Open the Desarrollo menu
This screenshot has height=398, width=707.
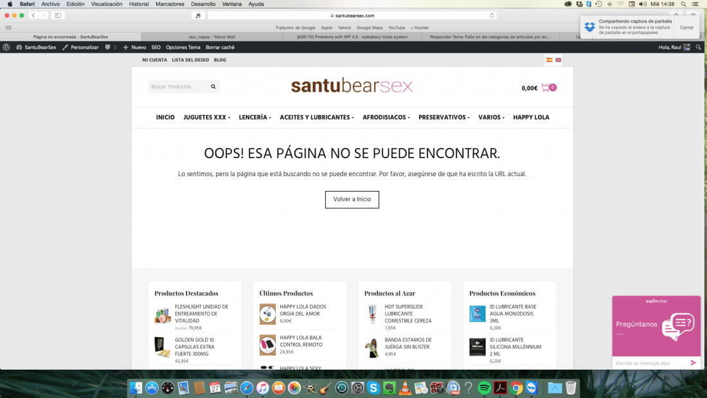pos(203,4)
